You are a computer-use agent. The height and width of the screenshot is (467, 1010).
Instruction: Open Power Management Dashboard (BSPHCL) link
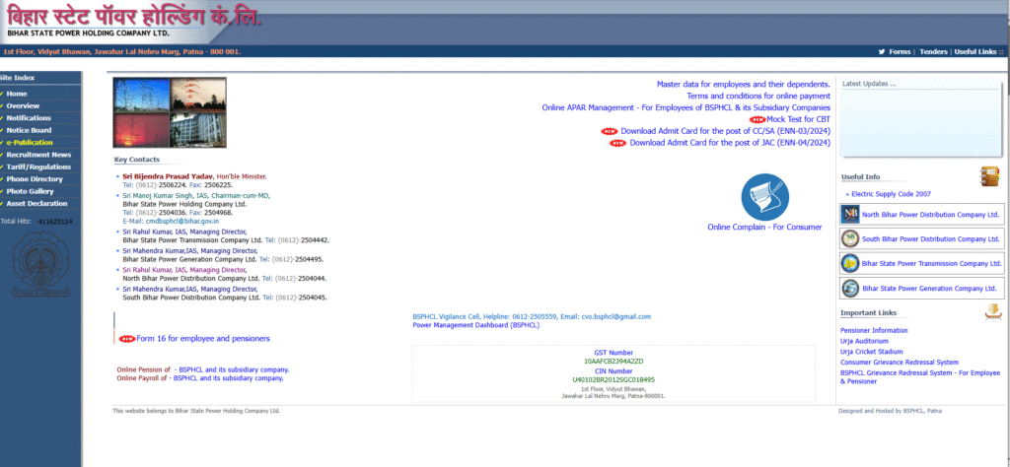pos(476,325)
